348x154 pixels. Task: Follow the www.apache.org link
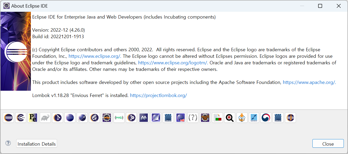pyautogui.click(x=309, y=82)
